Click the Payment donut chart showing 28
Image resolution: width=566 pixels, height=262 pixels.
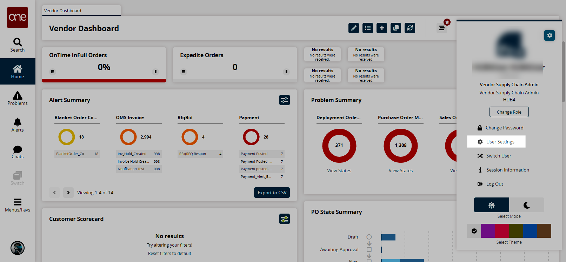[251, 137]
